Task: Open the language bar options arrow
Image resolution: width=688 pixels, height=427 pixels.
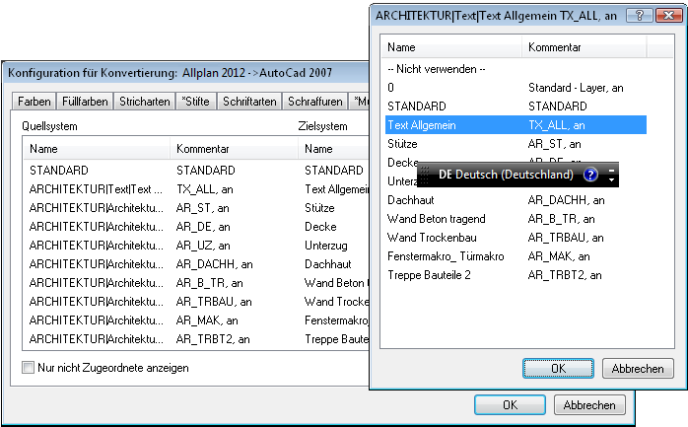Action: [x=612, y=179]
